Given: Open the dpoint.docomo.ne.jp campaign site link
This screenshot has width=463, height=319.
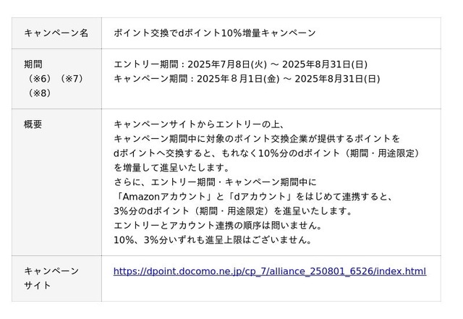Looking at the screenshot, I should (270, 271).
